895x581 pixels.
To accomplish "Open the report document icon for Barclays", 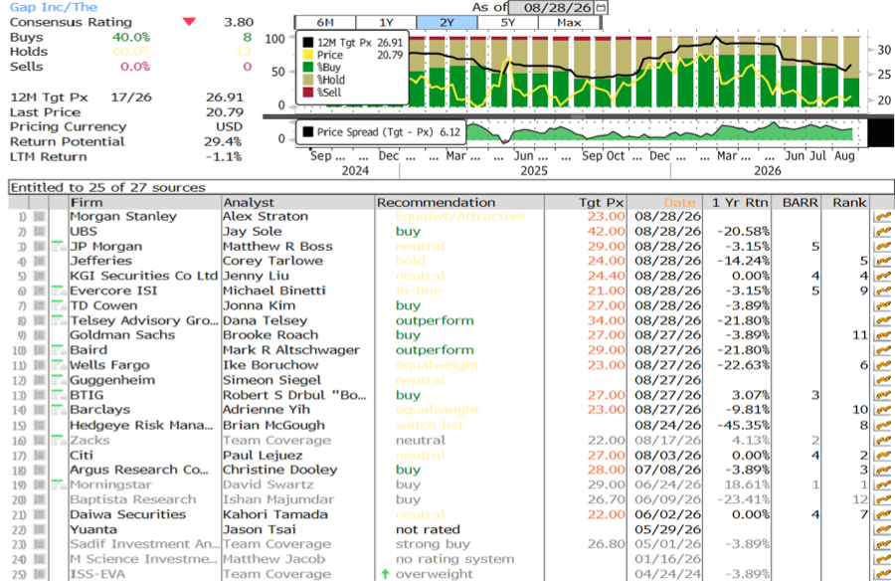I will 59,410.
